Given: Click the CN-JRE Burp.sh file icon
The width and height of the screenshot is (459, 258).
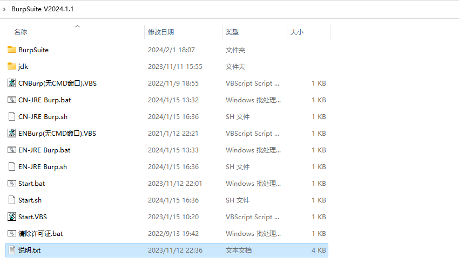Looking at the screenshot, I should click(12, 116).
